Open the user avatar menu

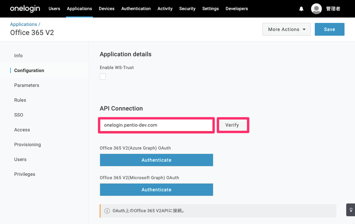pyautogui.click(x=316, y=9)
